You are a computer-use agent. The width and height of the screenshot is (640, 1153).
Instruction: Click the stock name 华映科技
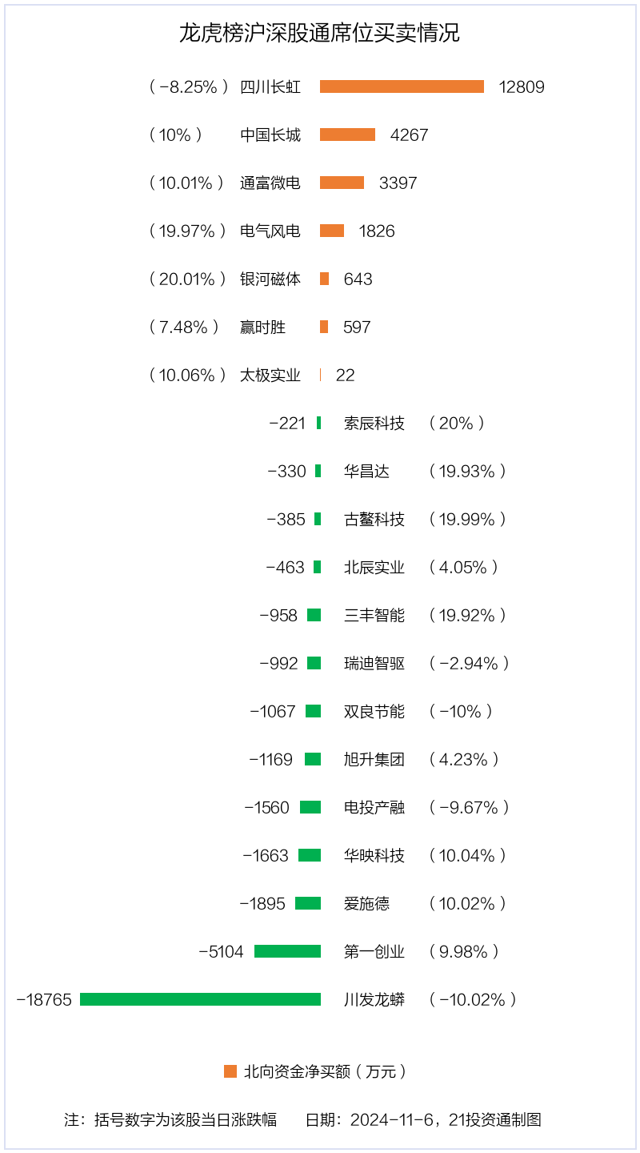(x=374, y=856)
